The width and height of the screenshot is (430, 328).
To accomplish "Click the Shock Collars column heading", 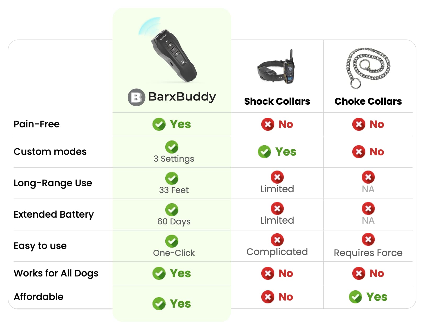I will coord(277,101).
